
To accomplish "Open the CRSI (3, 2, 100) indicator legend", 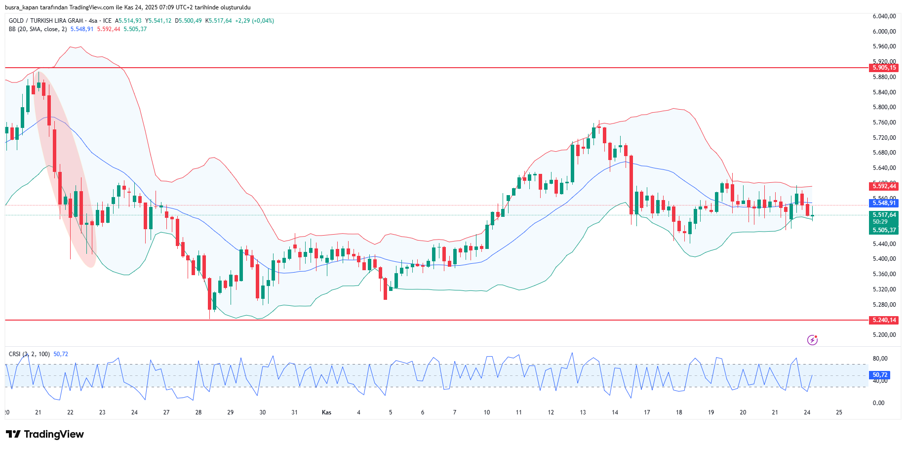I will coord(29,354).
